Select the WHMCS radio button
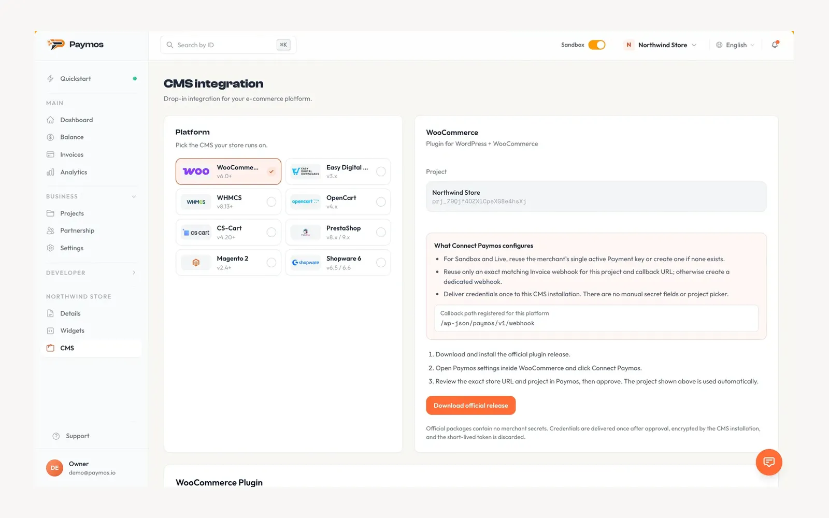829x518 pixels. click(x=271, y=202)
